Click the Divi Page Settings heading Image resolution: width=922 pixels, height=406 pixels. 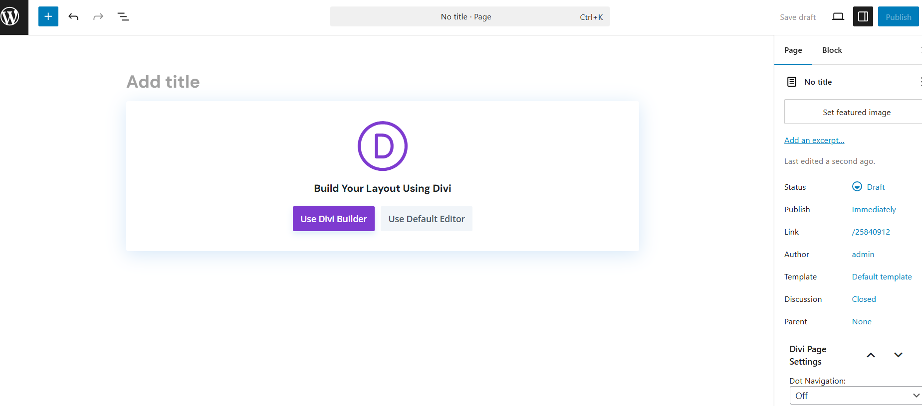[808, 355]
